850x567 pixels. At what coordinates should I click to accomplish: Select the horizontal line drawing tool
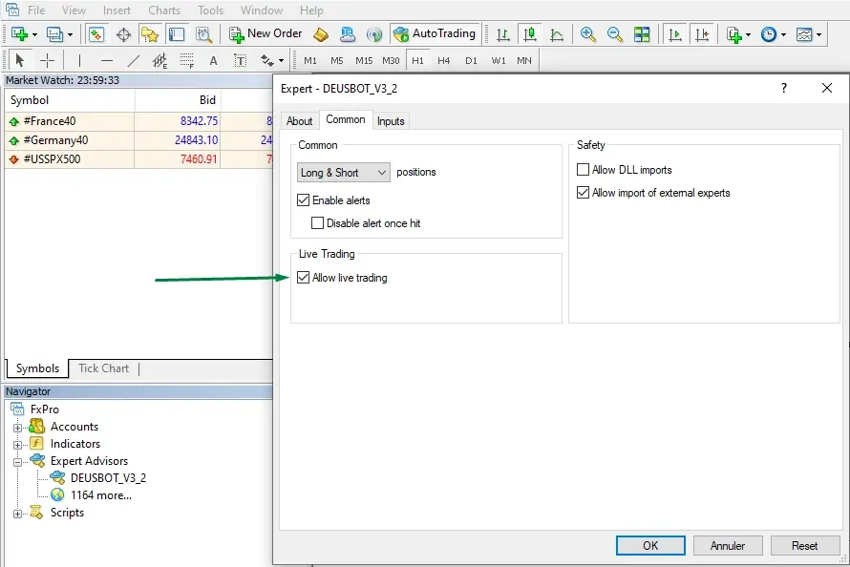107,61
